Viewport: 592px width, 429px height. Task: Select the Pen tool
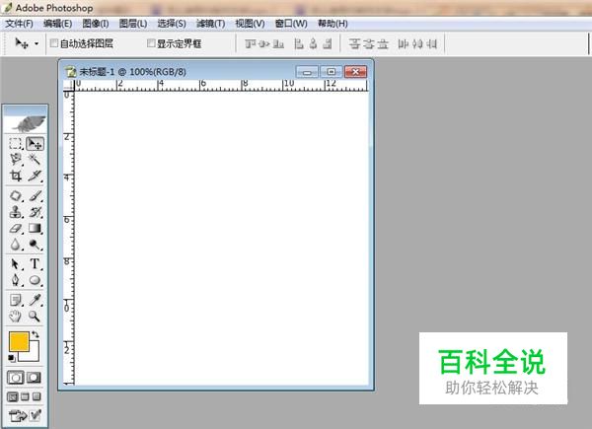[x=16, y=280]
